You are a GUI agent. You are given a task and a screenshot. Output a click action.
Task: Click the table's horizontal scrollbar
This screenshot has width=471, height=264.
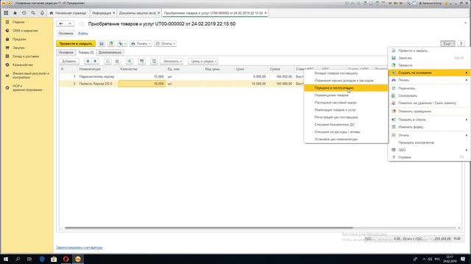[209, 228]
